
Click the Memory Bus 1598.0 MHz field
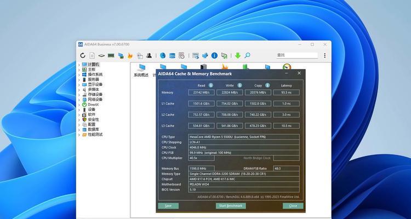coord(201,169)
